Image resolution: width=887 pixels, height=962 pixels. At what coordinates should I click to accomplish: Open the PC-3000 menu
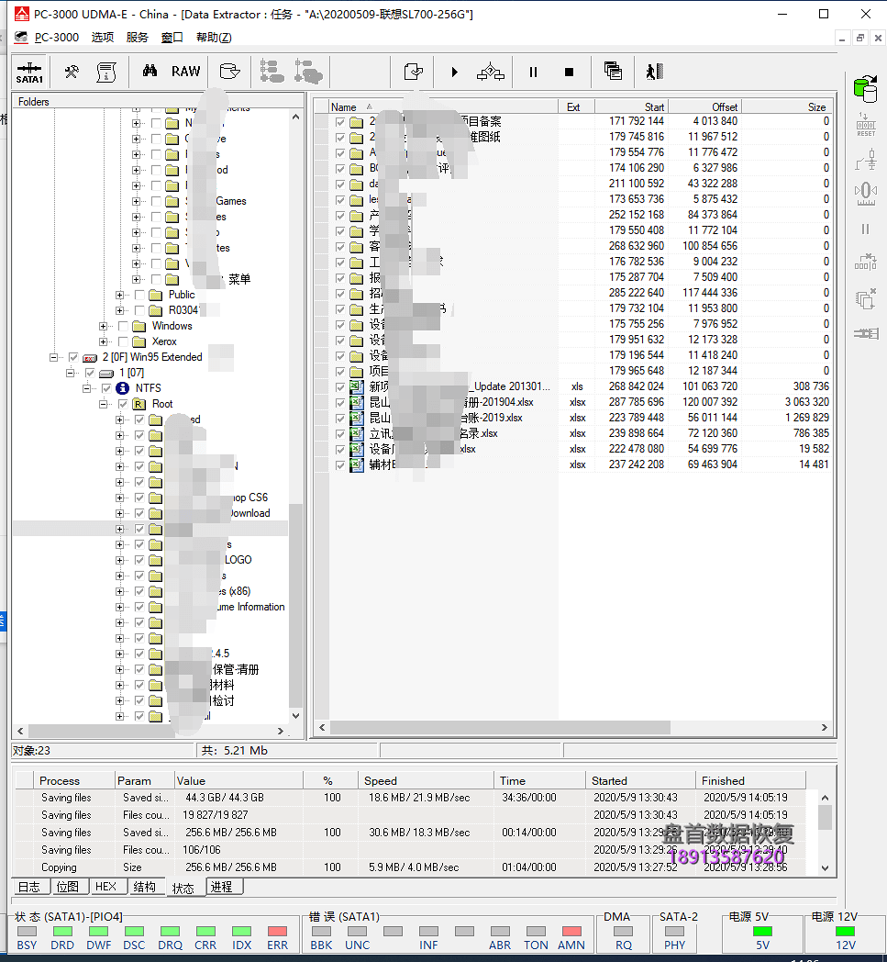point(56,38)
